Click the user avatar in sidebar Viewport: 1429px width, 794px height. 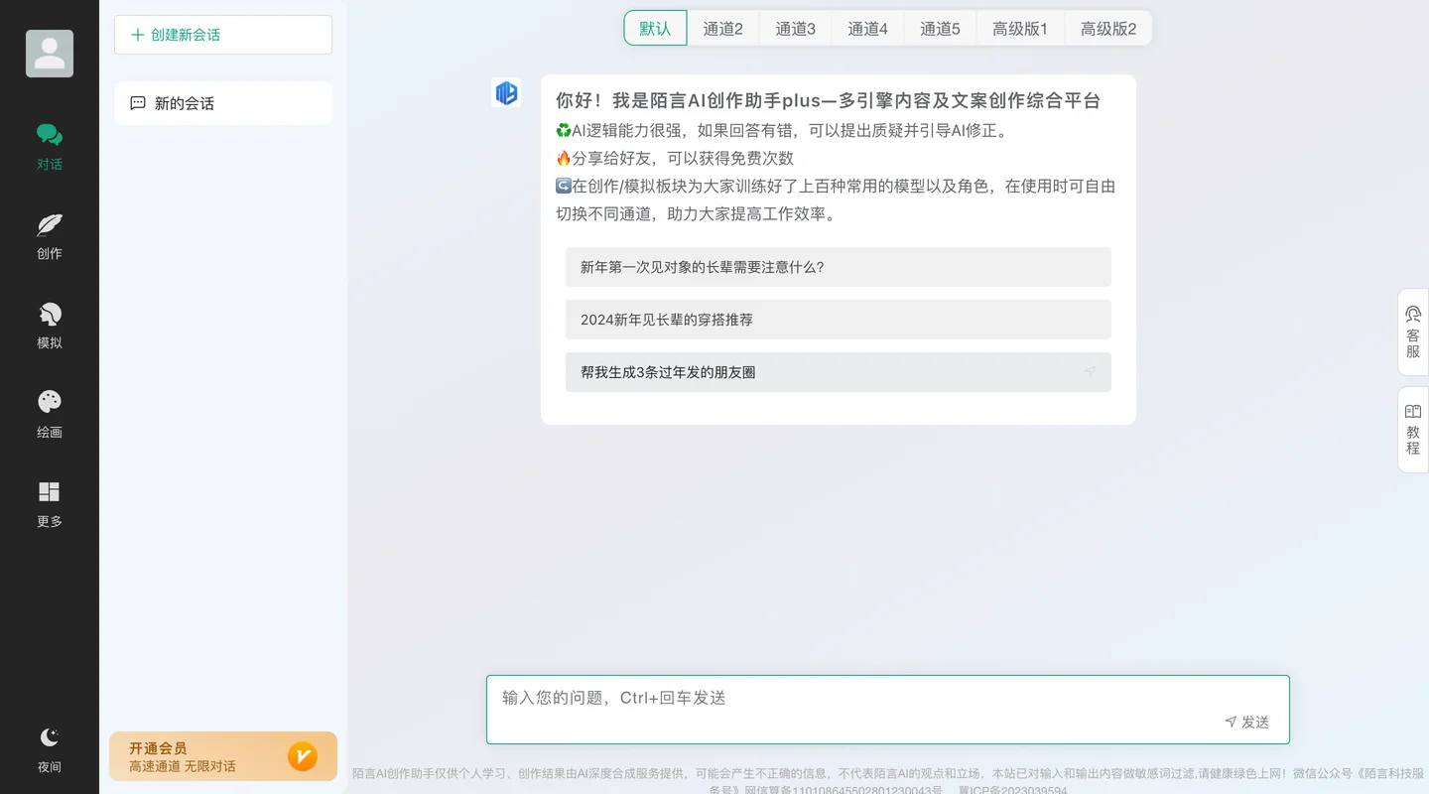click(x=49, y=53)
